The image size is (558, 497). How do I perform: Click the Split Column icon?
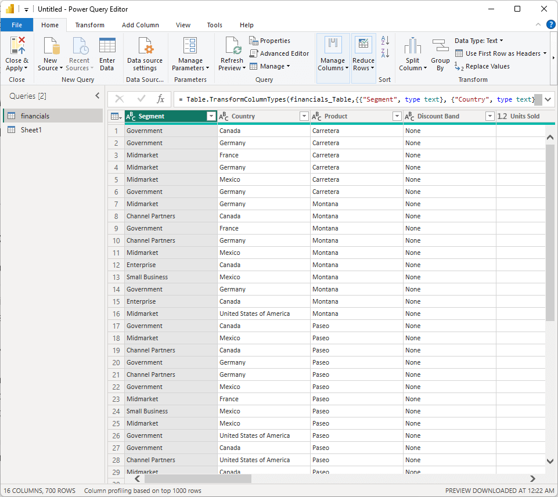(412, 45)
